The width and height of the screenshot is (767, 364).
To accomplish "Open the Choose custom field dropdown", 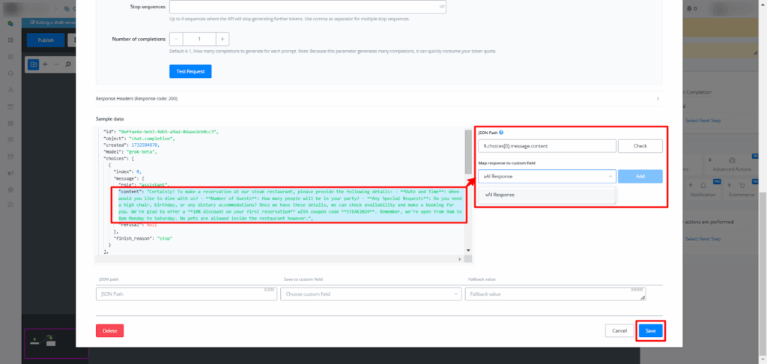I will click(371, 294).
